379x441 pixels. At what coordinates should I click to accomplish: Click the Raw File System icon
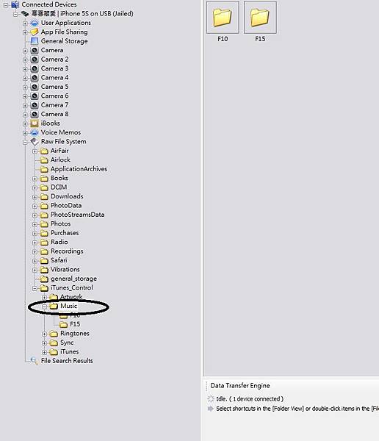tap(35, 142)
